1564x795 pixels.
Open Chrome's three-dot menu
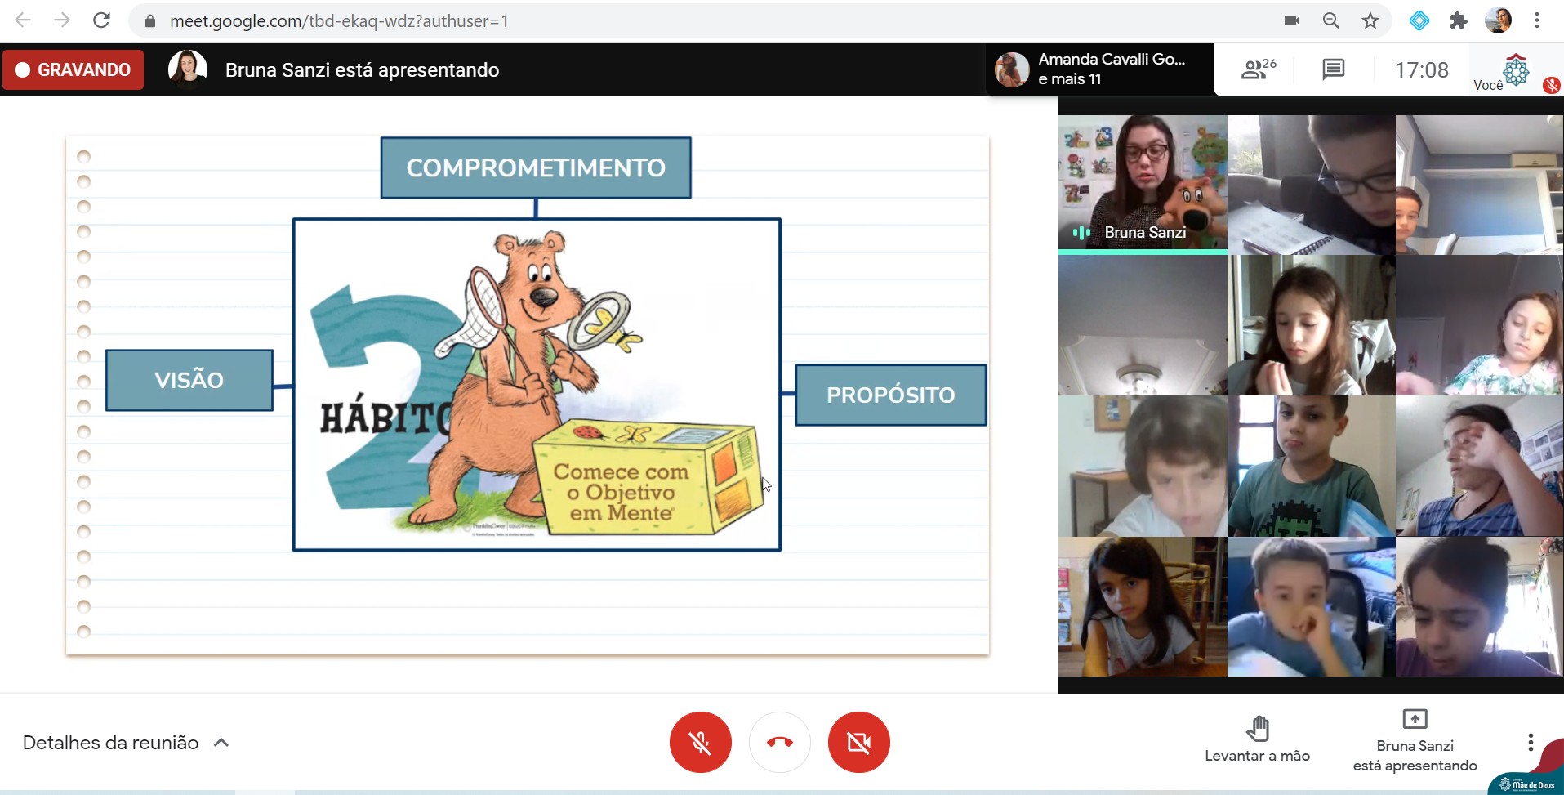point(1537,20)
